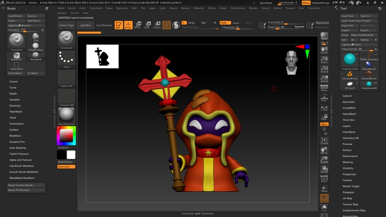Toggle PolyF polyframe display

[324, 179]
